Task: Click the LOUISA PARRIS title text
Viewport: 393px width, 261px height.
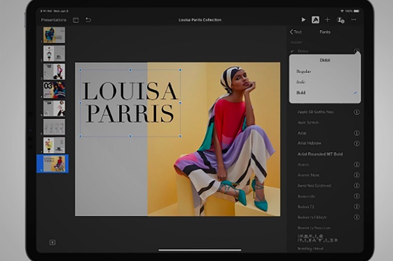Action: point(130,102)
